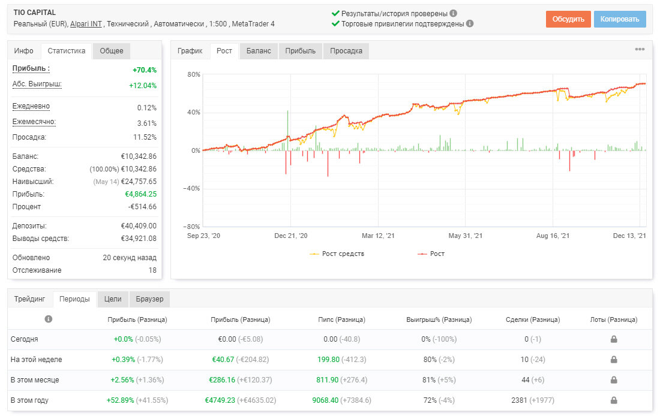Click the info icon in periods table header
The image size is (660, 416).
pyautogui.click(x=49, y=319)
